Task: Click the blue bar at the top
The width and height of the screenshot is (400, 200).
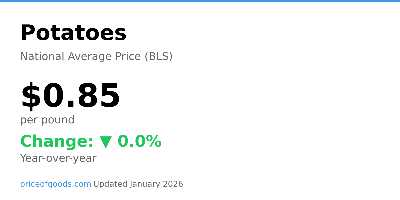Action: tap(200, 1)
